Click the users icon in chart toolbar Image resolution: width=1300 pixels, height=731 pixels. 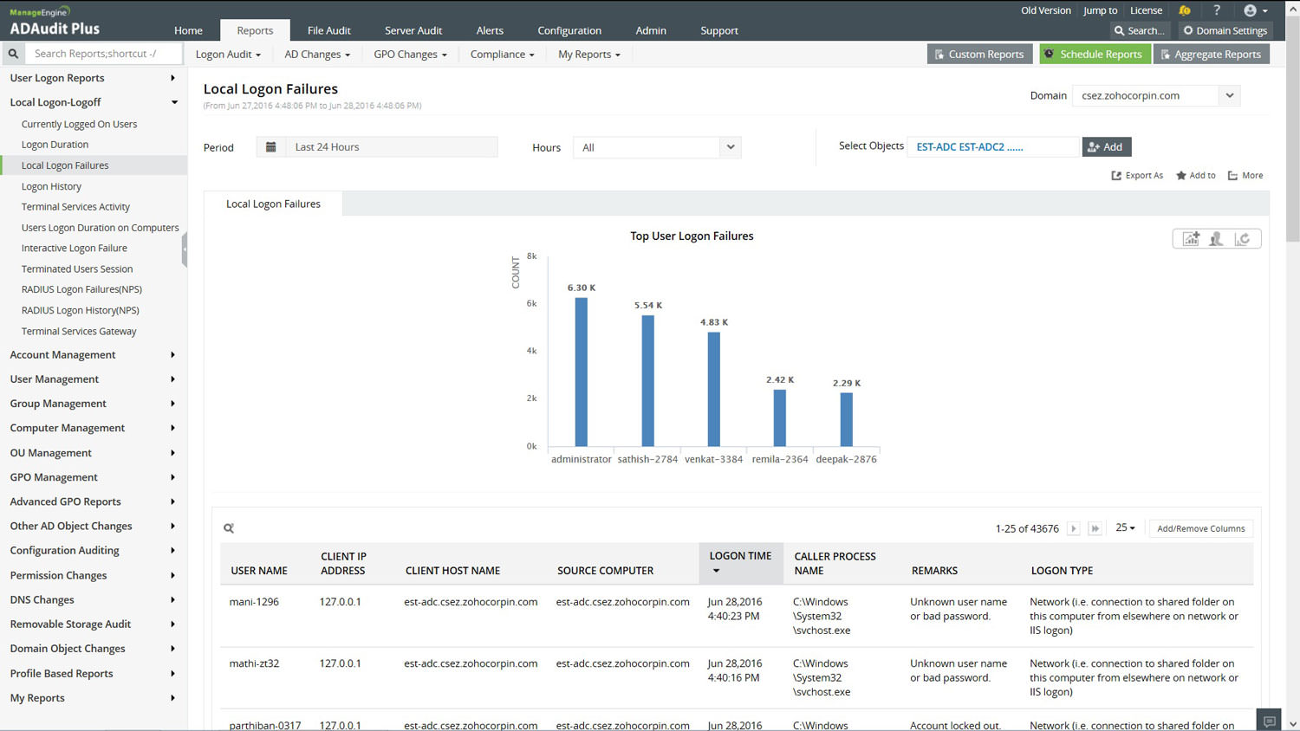click(1217, 239)
